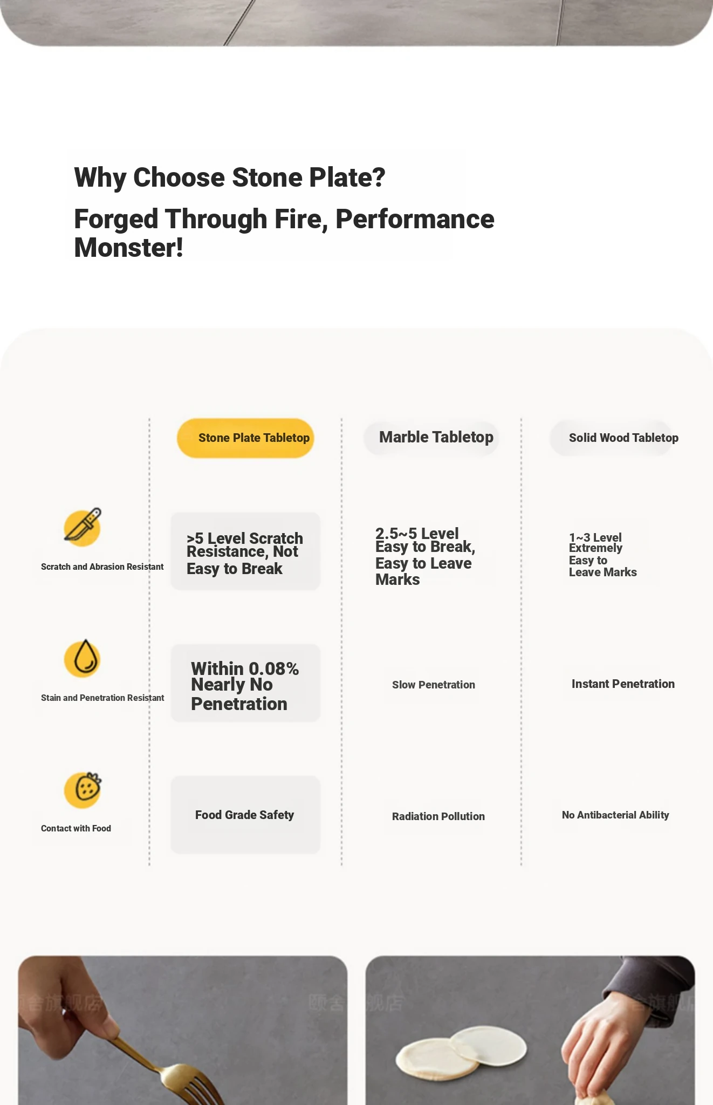This screenshot has height=1105, width=713.
Task: Click the Within 0.08% Nearly No Penetration box
Action: pos(245,683)
